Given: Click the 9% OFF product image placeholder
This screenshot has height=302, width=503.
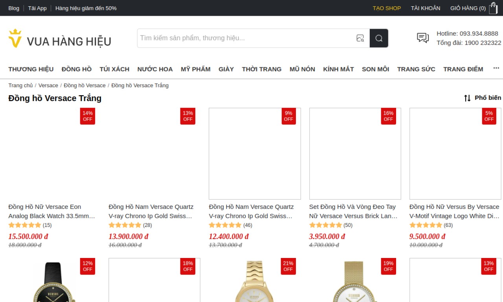Looking at the screenshot, I should [x=255, y=154].
